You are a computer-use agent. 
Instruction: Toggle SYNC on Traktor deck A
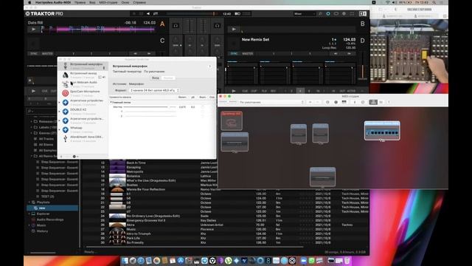(34, 54)
